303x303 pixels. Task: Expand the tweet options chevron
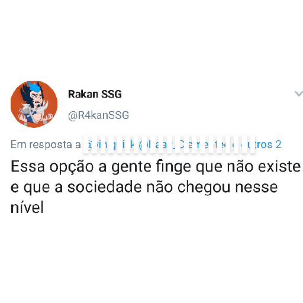click(x=299, y=94)
